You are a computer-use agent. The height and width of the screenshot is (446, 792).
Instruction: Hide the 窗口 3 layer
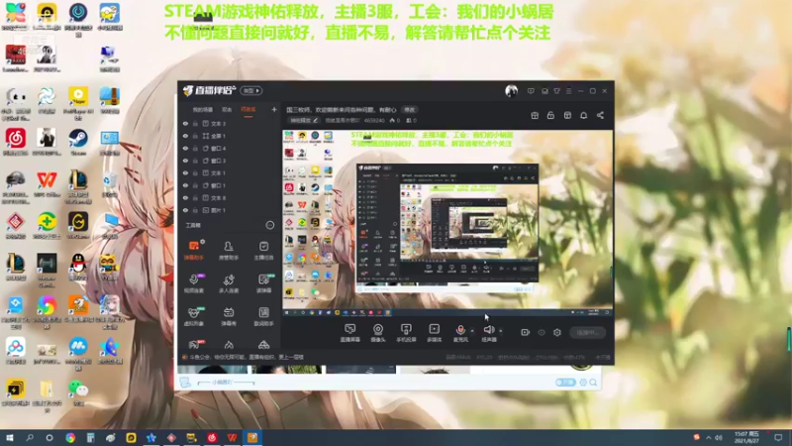click(x=185, y=161)
